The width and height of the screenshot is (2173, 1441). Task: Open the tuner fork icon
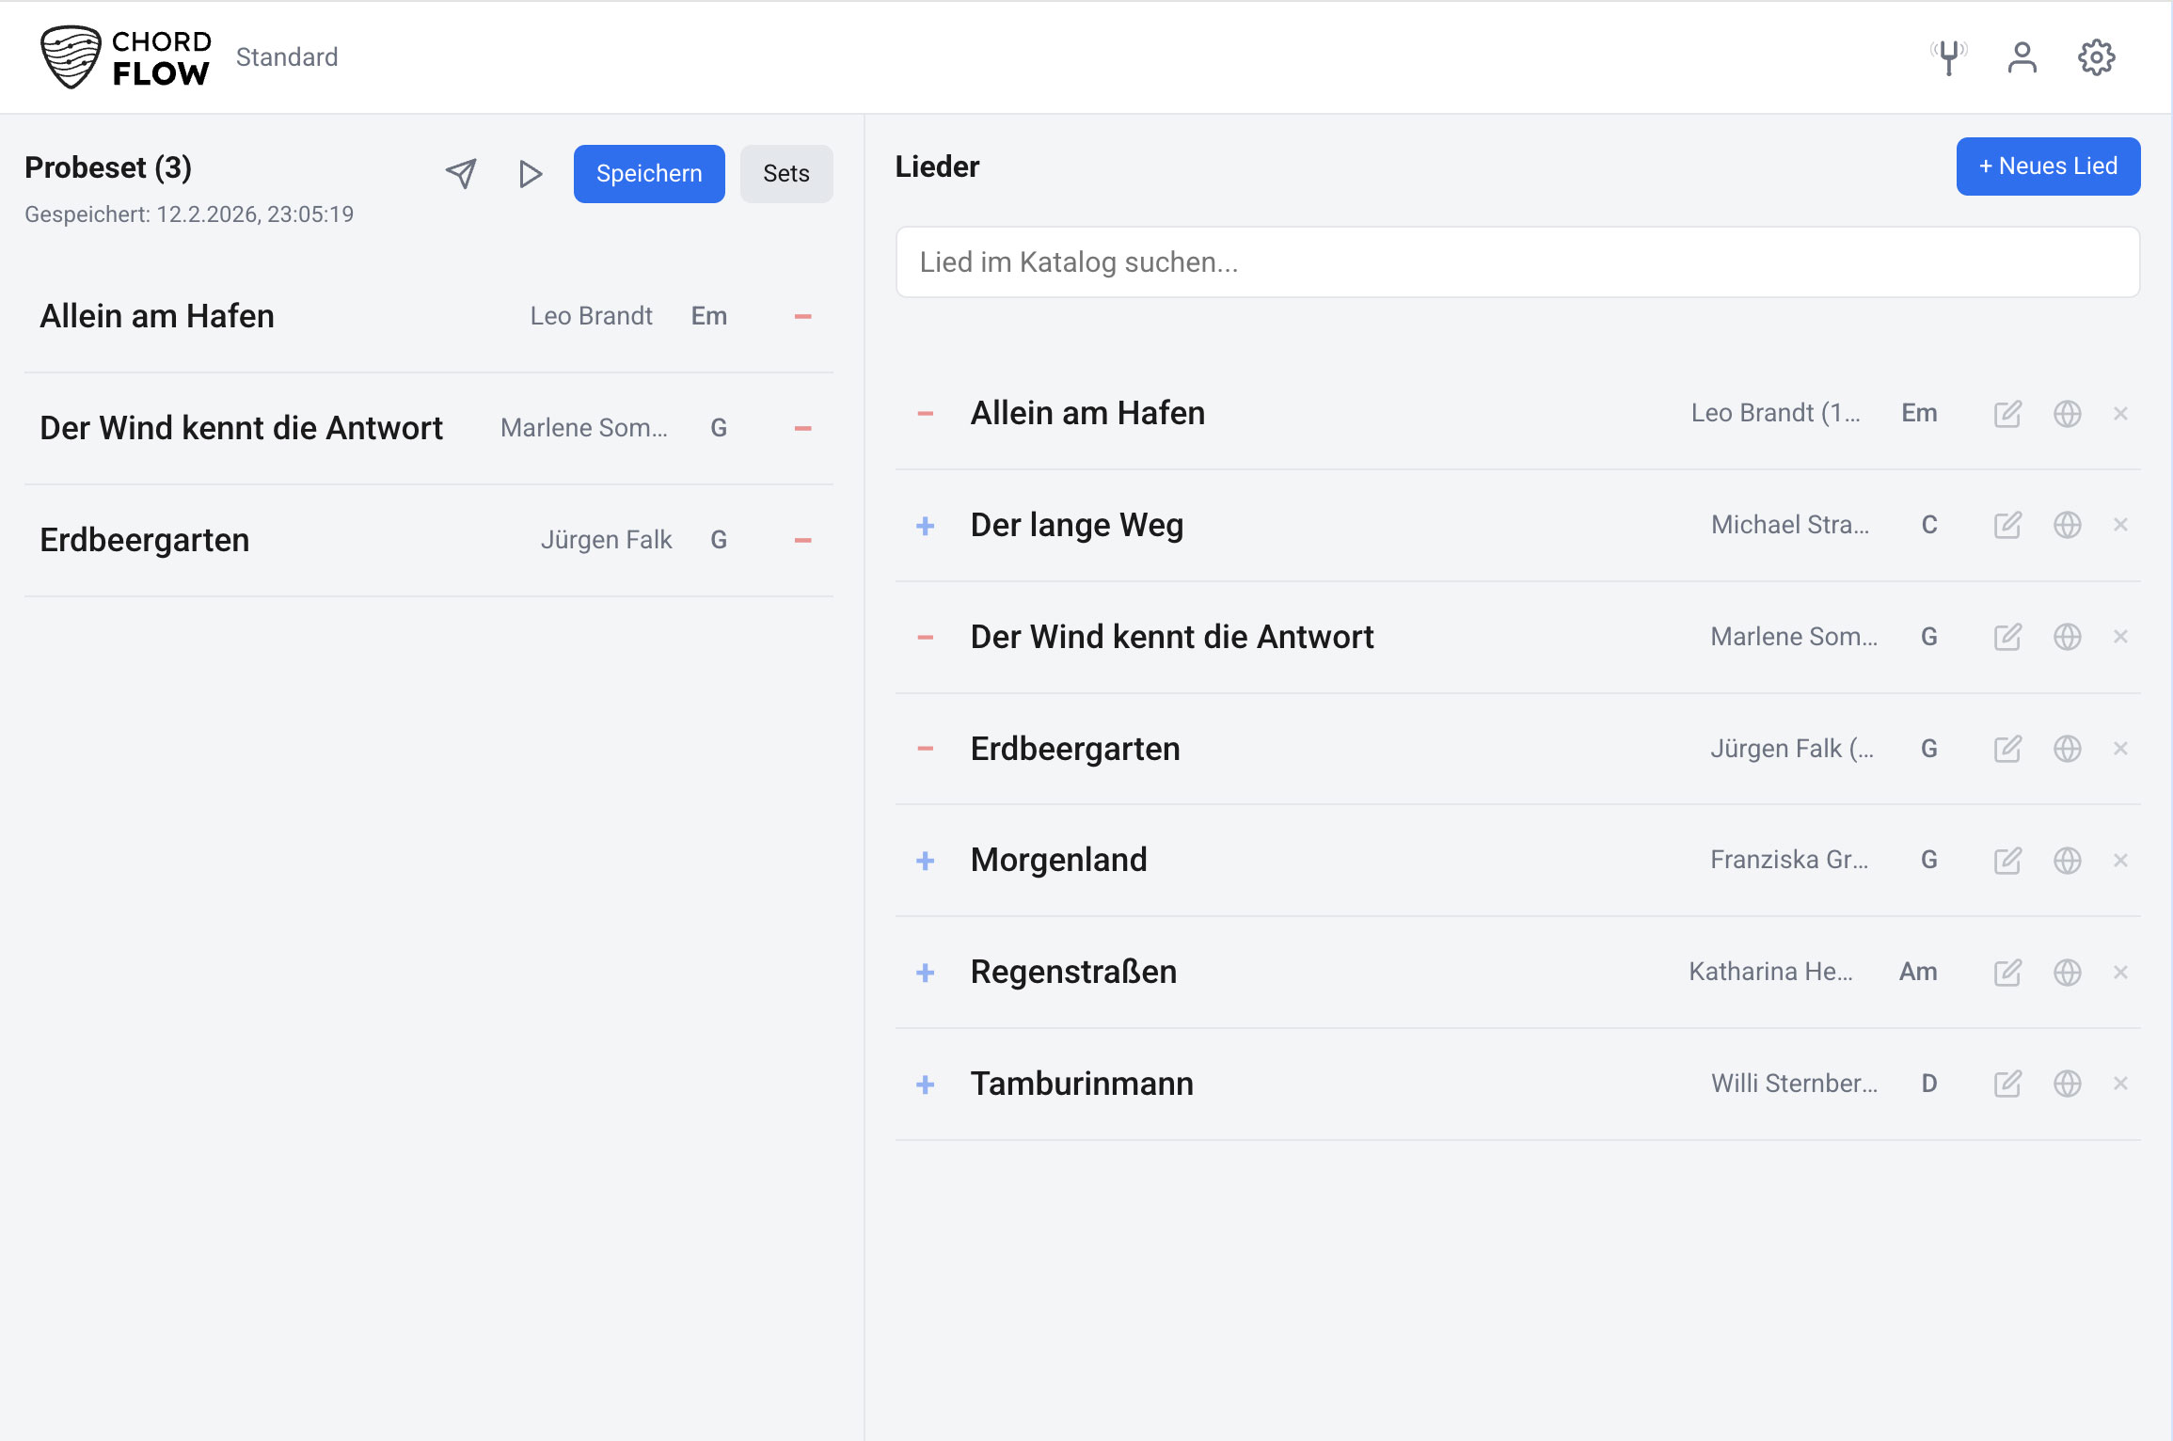click(x=1948, y=57)
